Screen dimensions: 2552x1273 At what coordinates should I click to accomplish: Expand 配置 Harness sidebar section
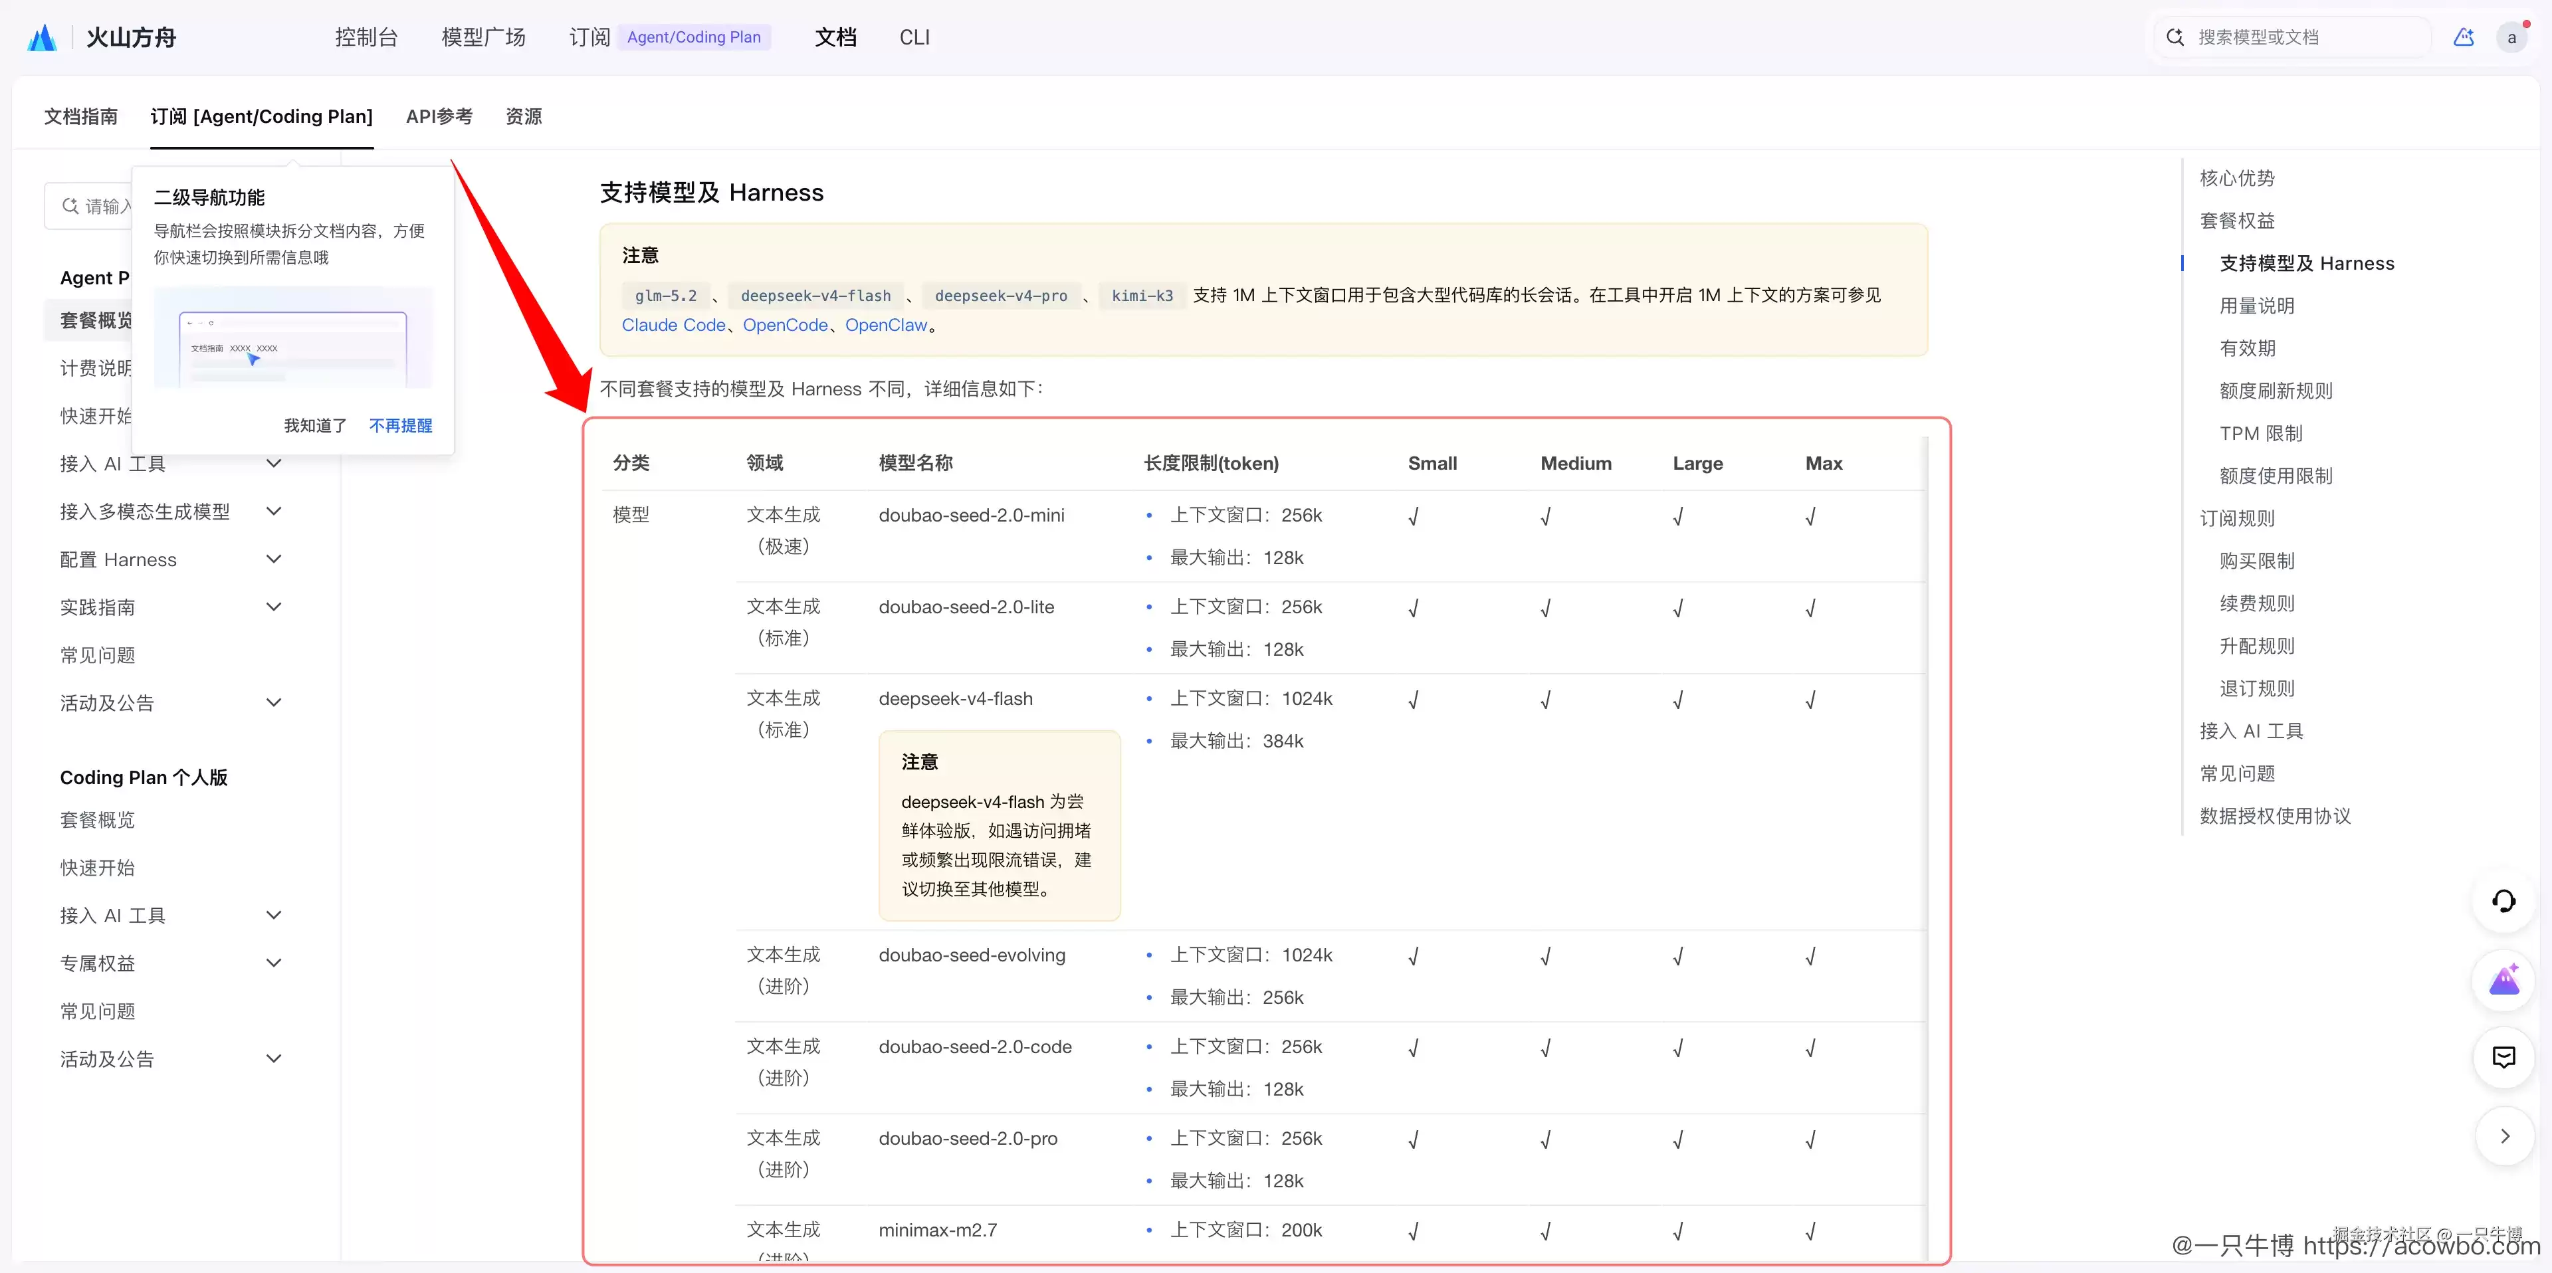point(170,559)
